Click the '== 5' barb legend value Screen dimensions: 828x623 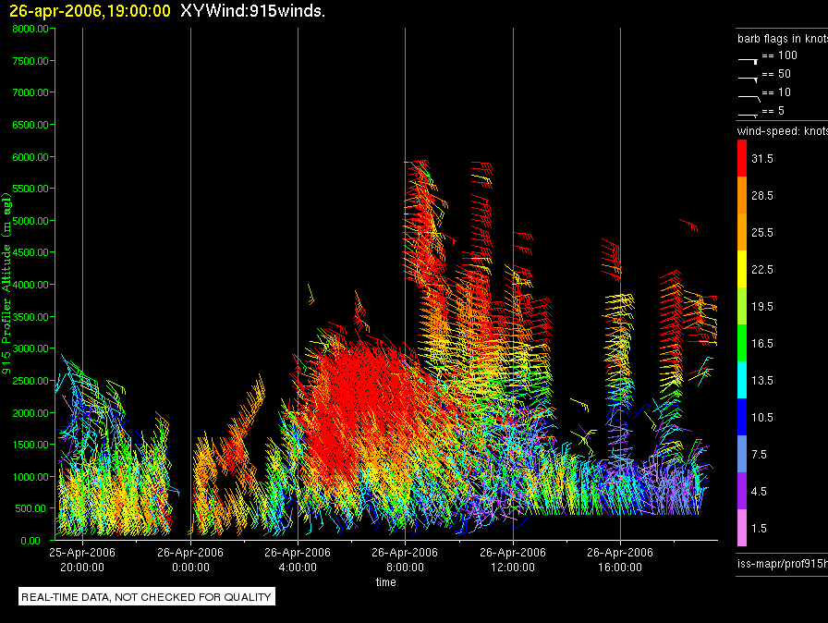pos(773,111)
